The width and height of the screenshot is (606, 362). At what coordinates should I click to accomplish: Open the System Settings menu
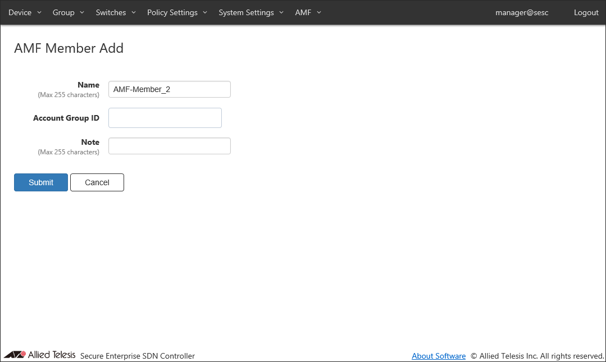251,12
